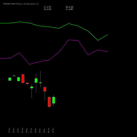Click the '25 Sep' date axis label
137x137 pixels.
pos(27,130)
